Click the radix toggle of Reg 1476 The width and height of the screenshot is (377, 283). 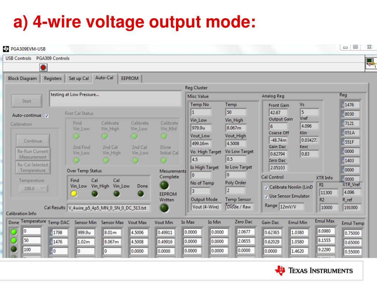(x=343, y=105)
